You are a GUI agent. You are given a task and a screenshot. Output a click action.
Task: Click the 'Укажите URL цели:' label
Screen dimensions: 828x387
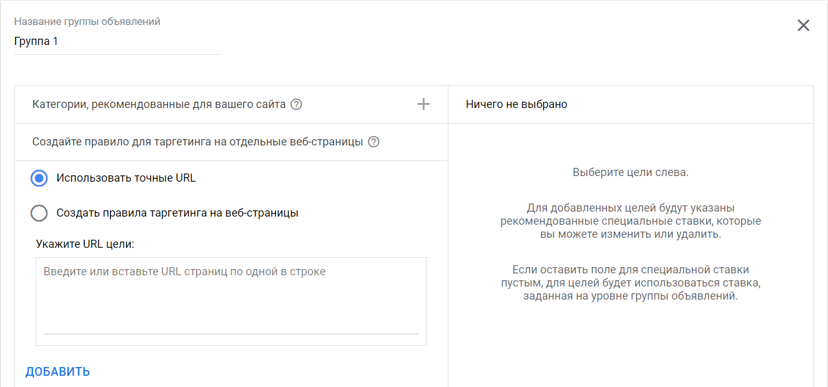(x=85, y=244)
